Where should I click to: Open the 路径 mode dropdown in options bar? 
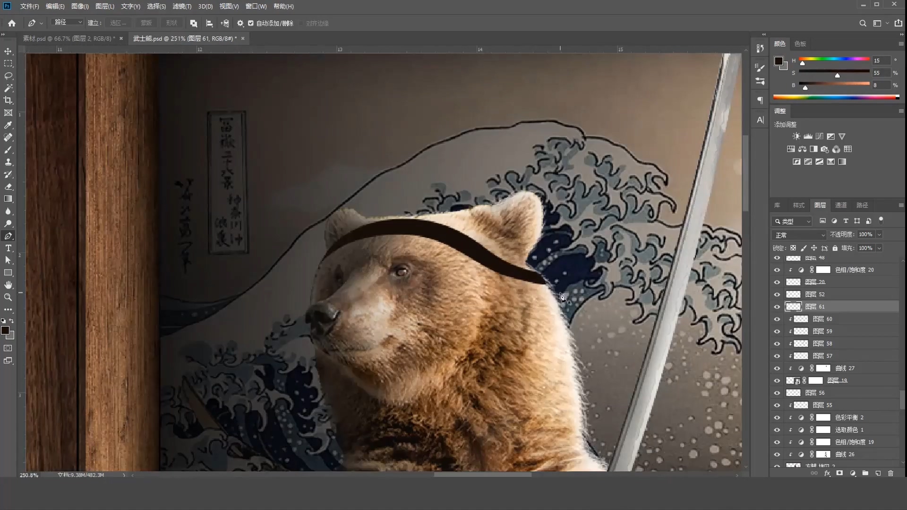pos(68,22)
